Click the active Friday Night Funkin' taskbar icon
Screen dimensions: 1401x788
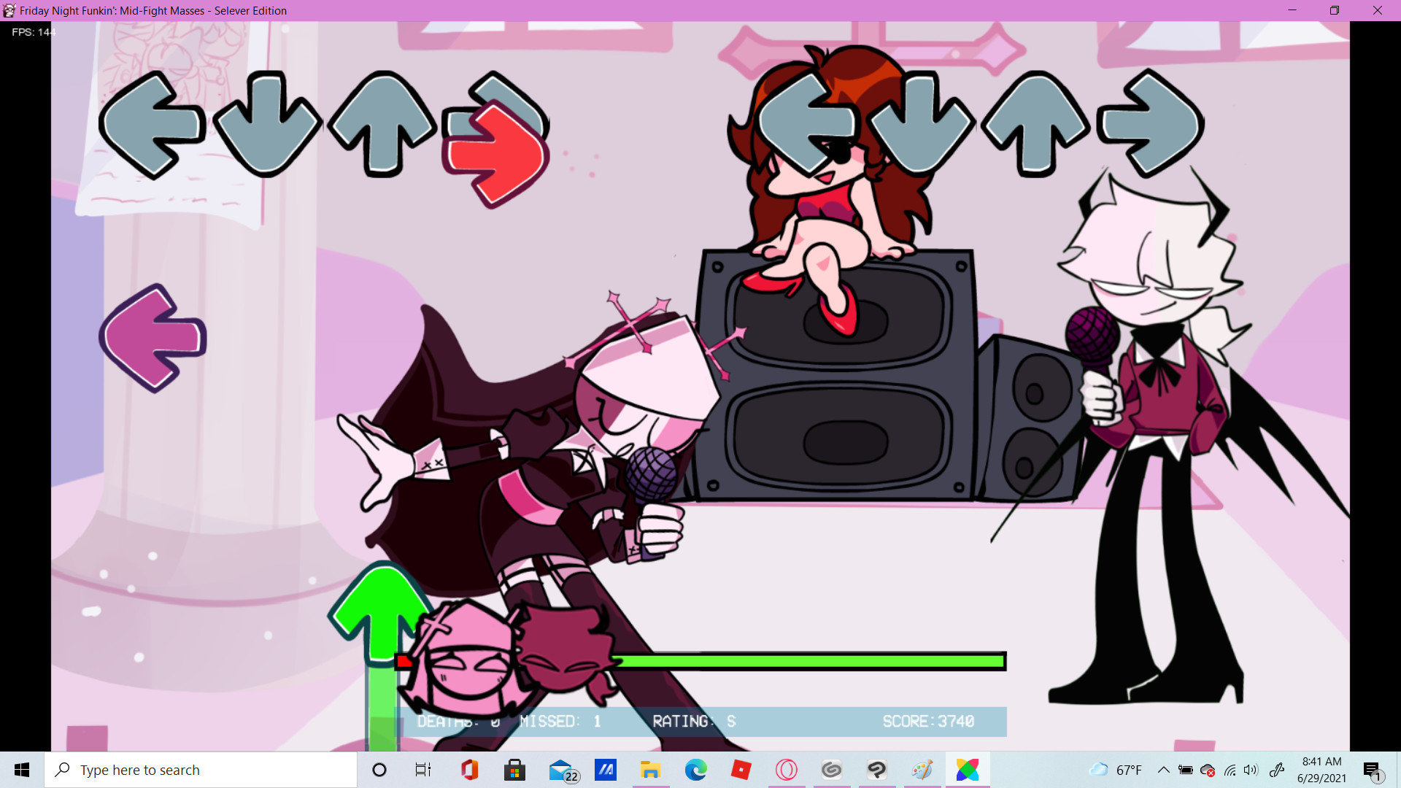pos(968,770)
